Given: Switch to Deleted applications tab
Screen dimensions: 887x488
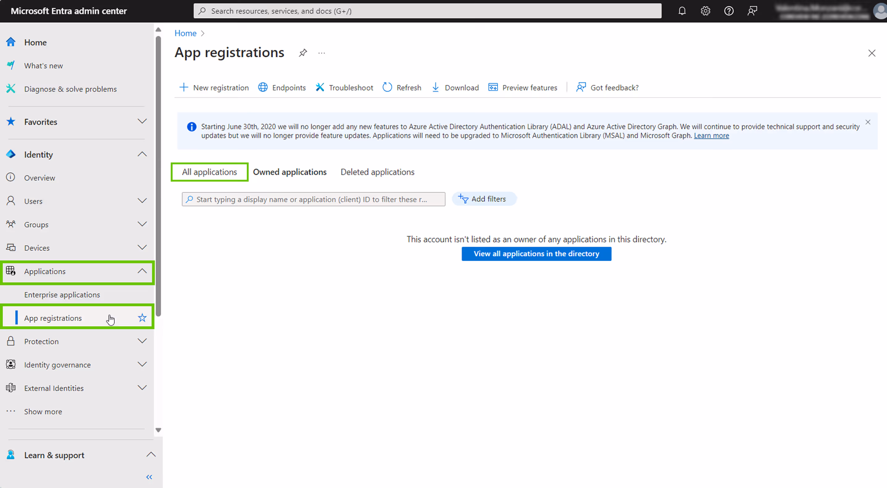Looking at the screenshot, I should [377, 172].
